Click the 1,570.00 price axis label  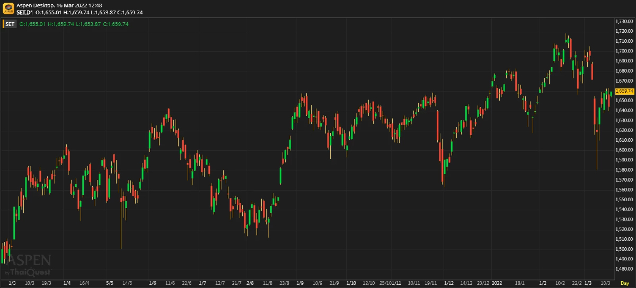click(625, 179)
